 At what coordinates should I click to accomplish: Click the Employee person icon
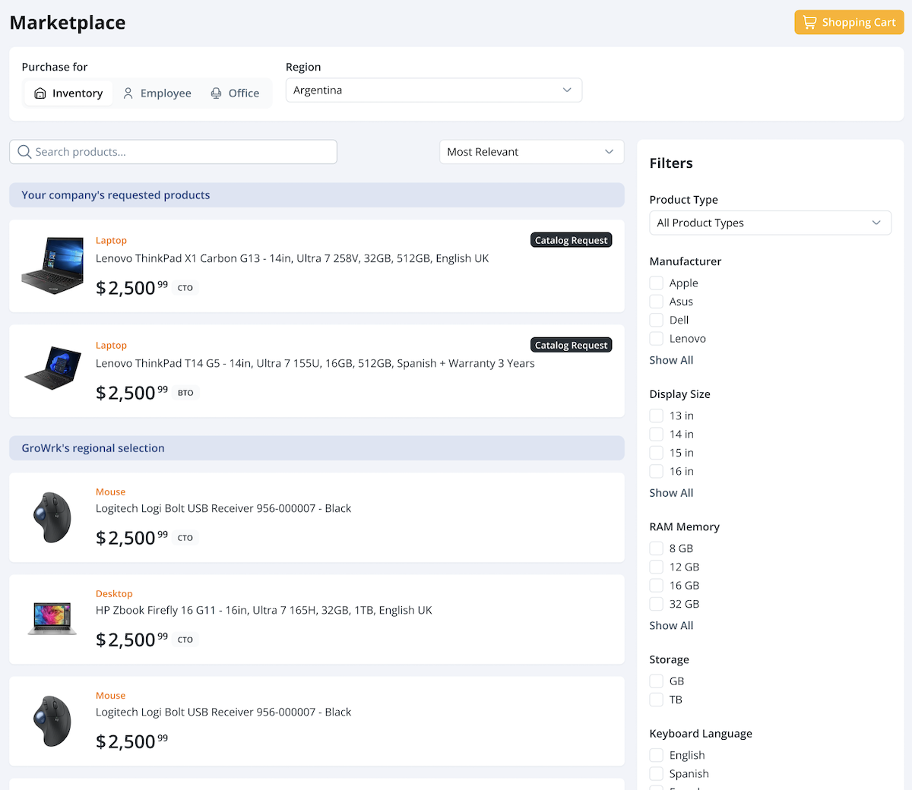coord(128,93)
